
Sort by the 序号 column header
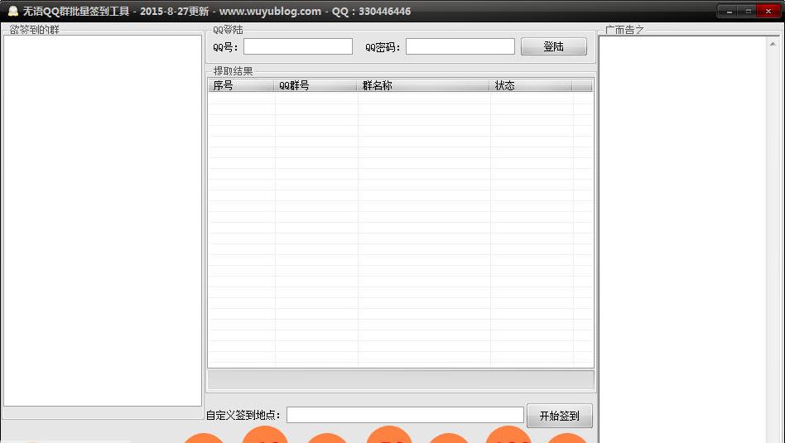tap(241, 85)
